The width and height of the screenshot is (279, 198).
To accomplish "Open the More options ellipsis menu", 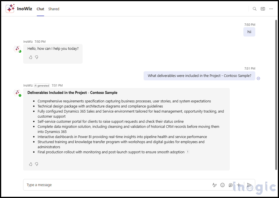I will (271, 9).
